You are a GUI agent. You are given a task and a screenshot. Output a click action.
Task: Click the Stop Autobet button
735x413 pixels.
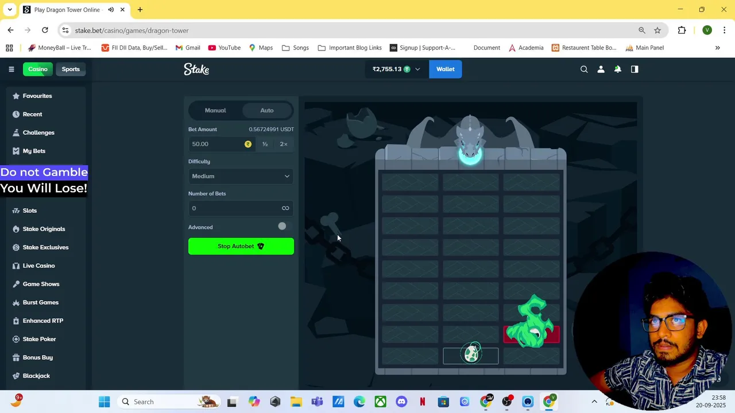coord(241,246)
